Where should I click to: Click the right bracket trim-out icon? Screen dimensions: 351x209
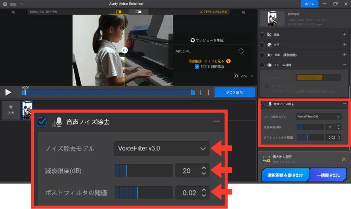pyautogui.click(x=208, y=92)
